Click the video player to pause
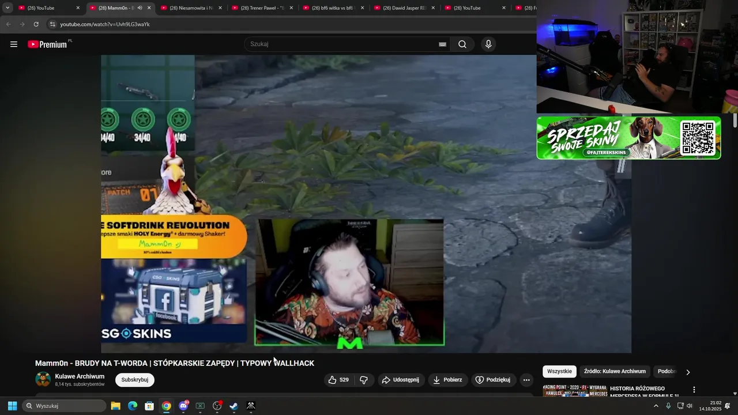Image resolution: width=738 pixels, height=415 pixels. pyautogui.click(x=366, y=204)
